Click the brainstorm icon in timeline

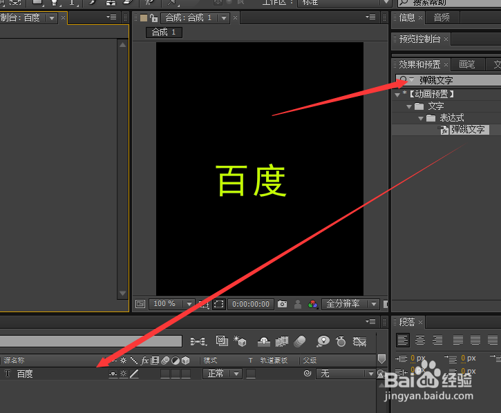(323, 341)
